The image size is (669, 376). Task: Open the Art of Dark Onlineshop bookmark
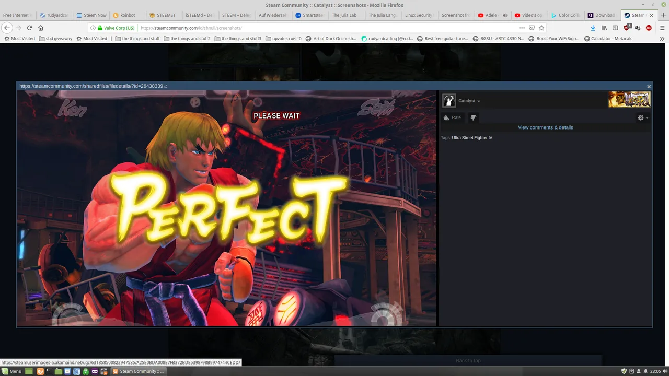click(x=331, y=38)
